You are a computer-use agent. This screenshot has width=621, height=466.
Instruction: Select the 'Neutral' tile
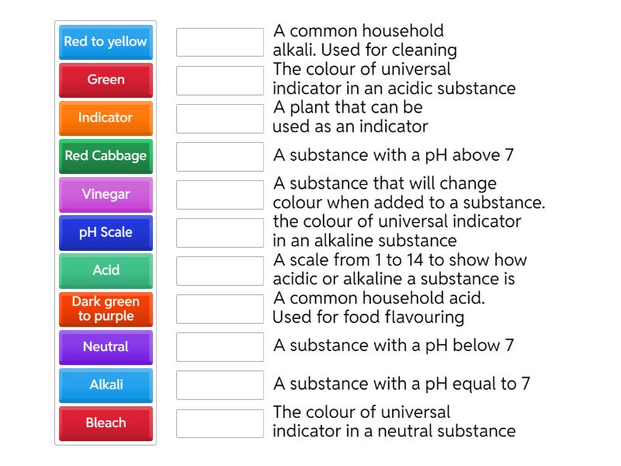(x=106, y=346)
